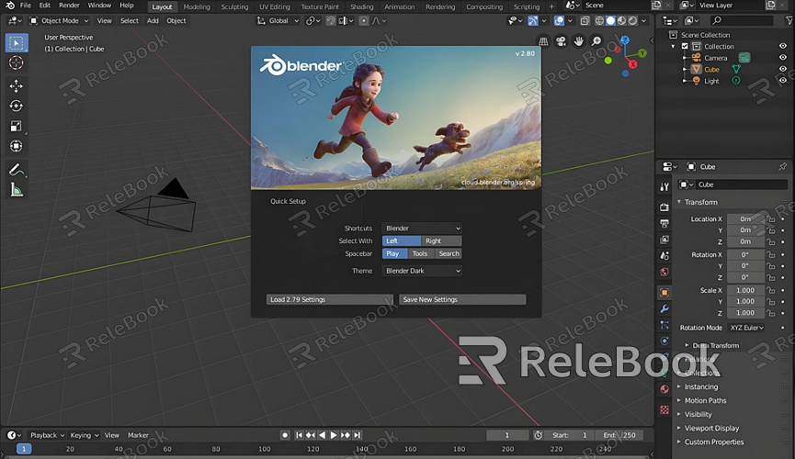This screenshot has width=795, height=459.
Task: Set Spacebar action to Tools
Action: coord(420,253)
